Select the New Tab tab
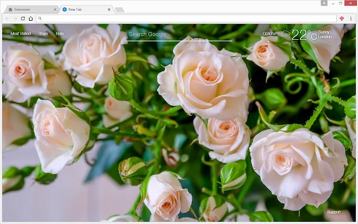The height and width of the screenshot is (224, 358). tap(87, 10)
